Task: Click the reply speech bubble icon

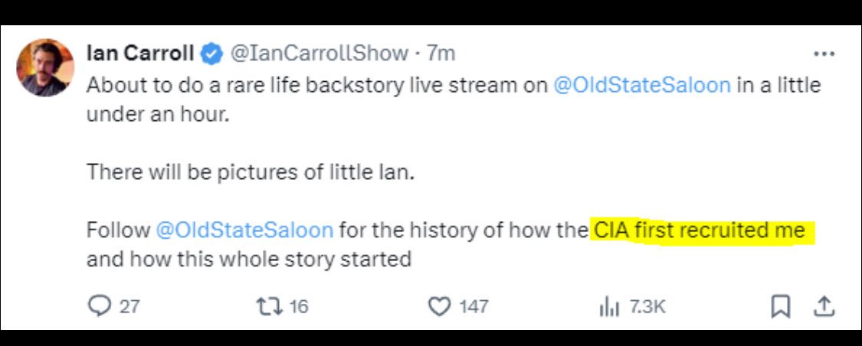Action: click(100, 307)
